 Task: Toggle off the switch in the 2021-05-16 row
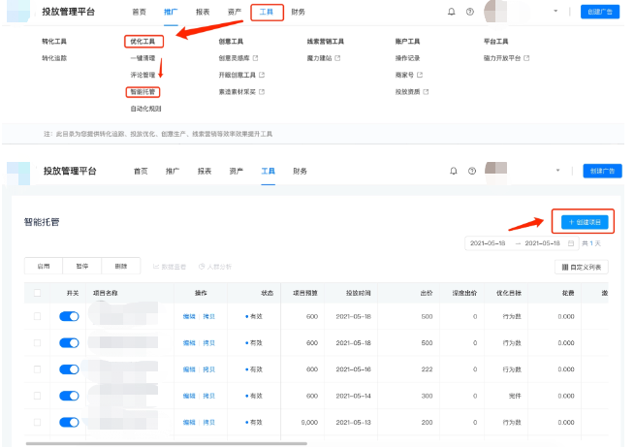pyautogui.click(x=69, y=369)
